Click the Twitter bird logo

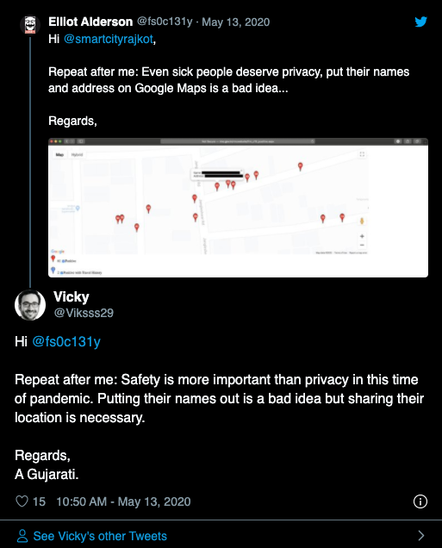click(421, 22)
